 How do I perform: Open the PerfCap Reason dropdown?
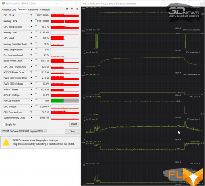(31, 101)
